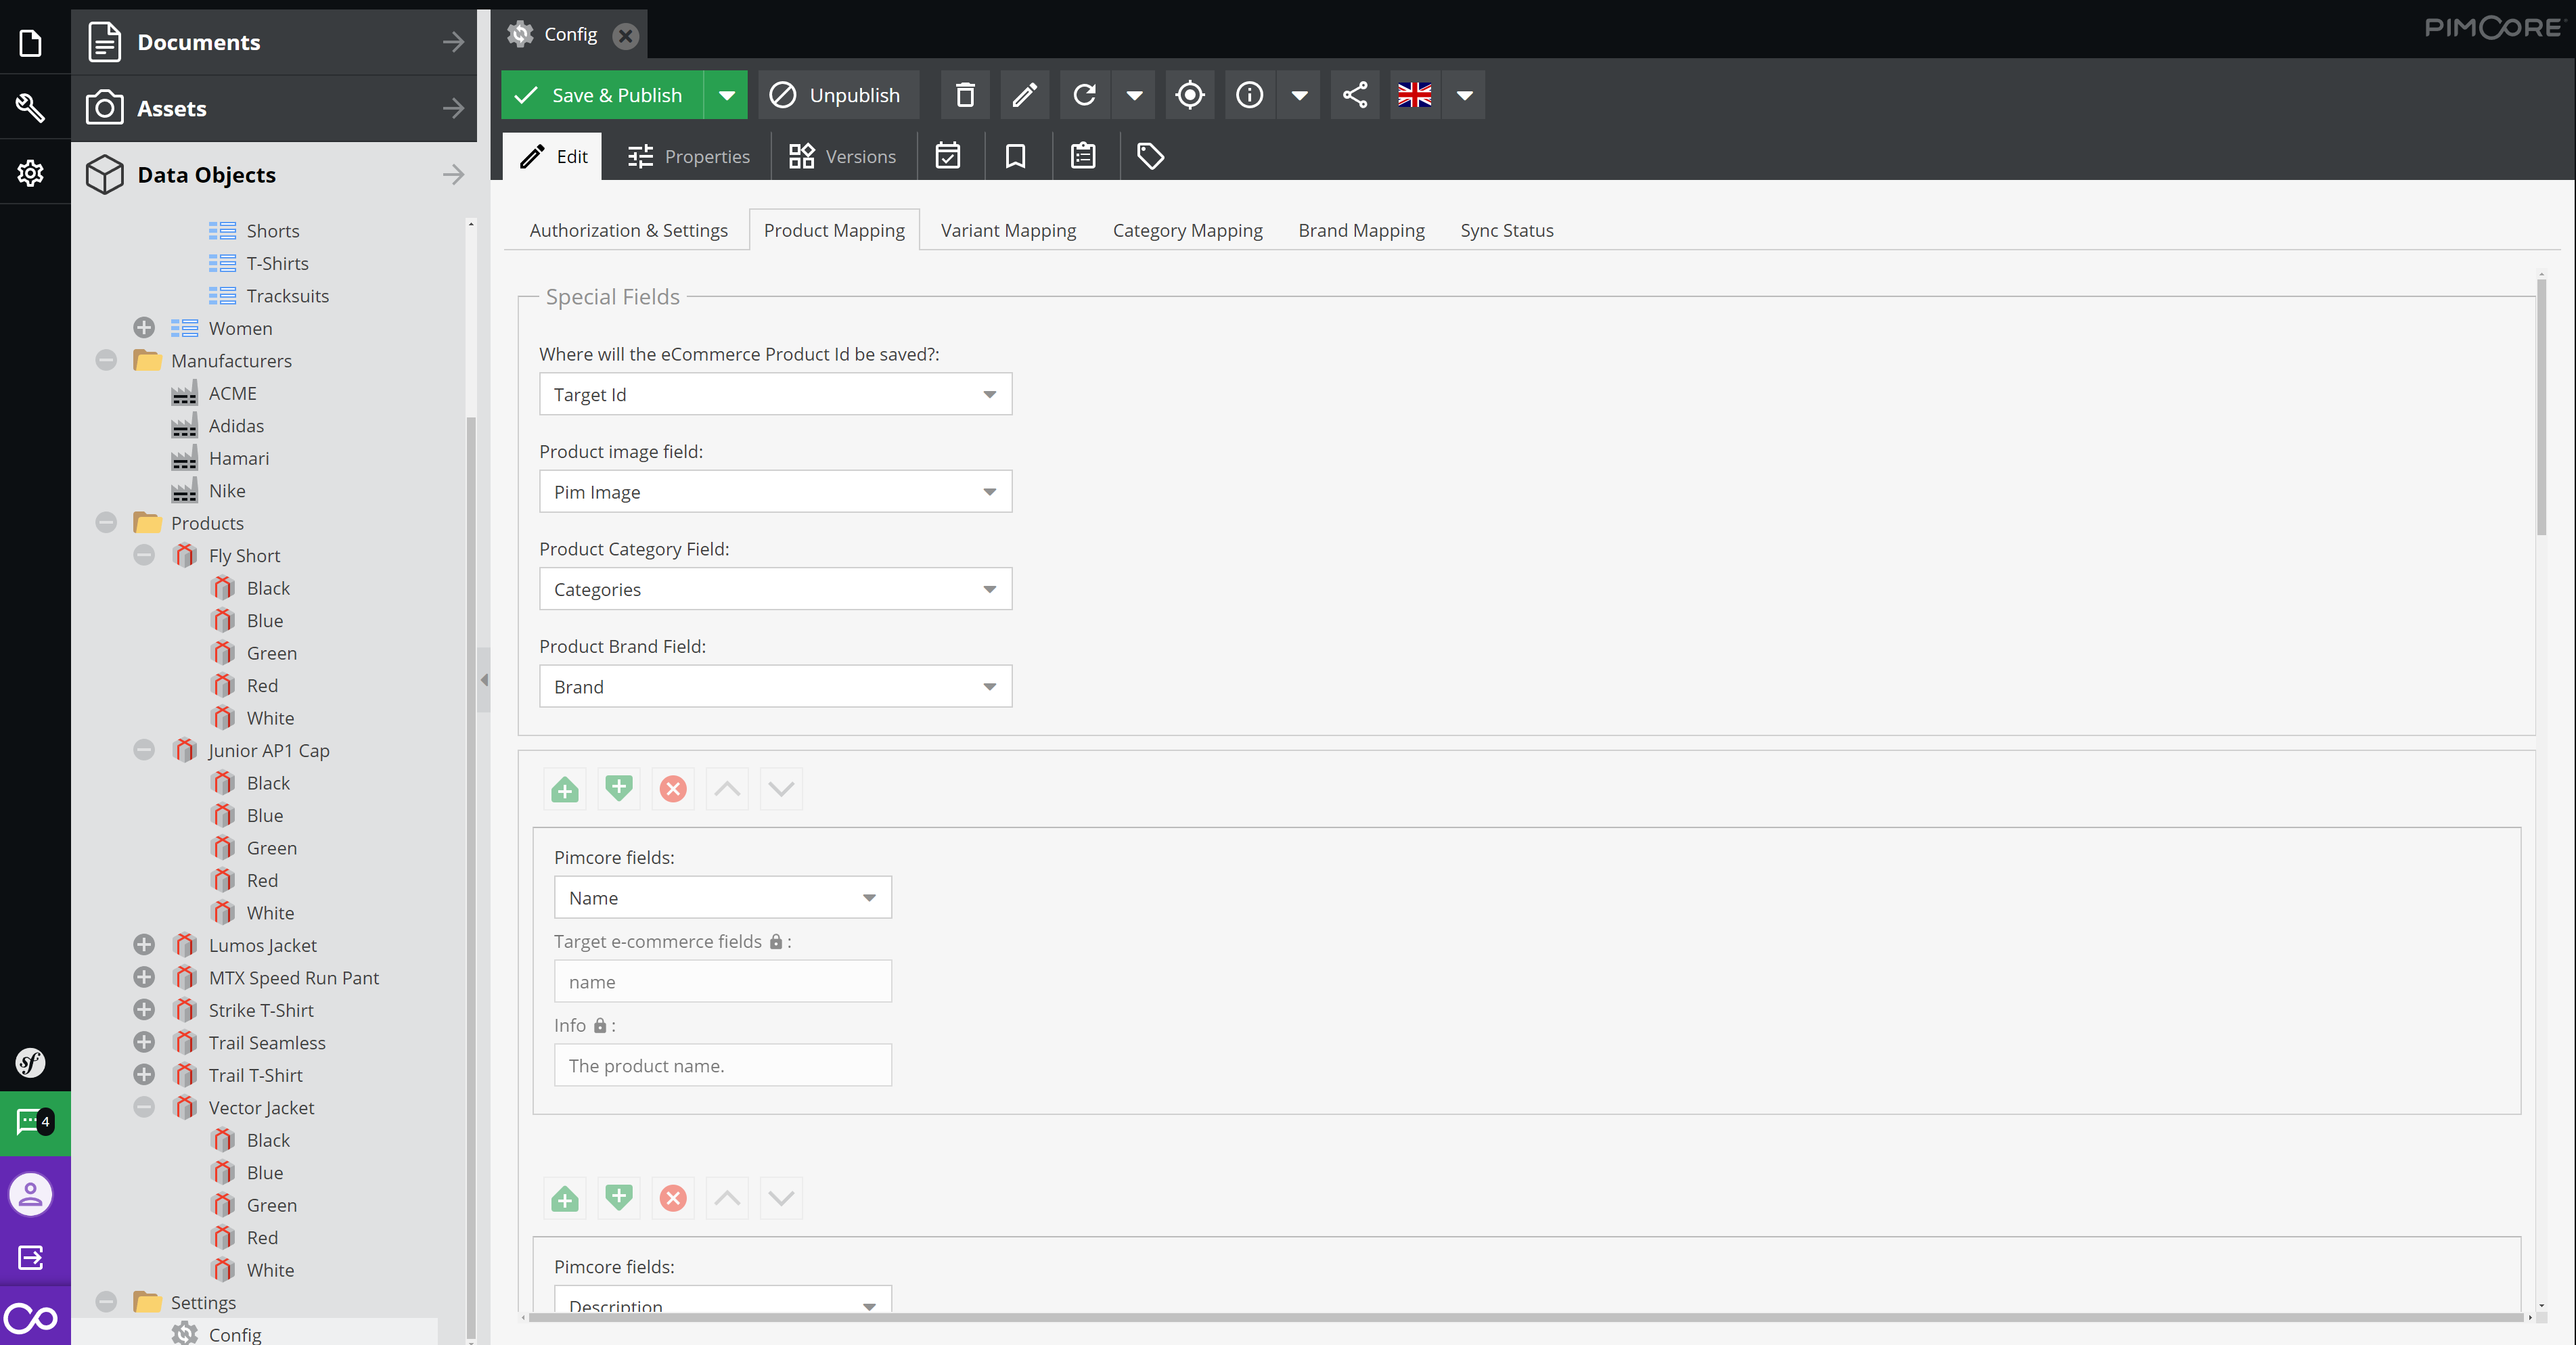This screenshot has height=1345, width=2576.
Task: Click the UK flag language selector icon
Action: pos(1414,93)
